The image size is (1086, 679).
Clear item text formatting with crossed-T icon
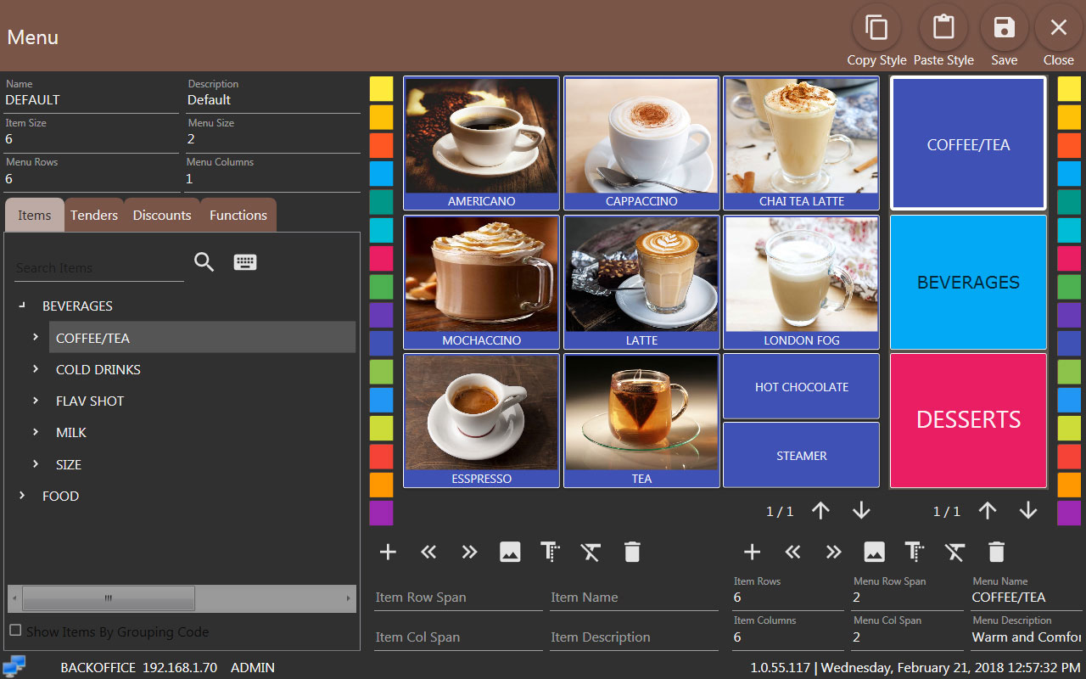click(591, 552)
